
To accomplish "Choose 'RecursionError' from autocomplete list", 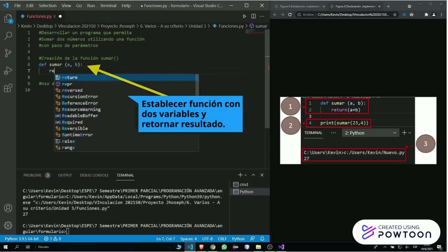I will [x=126, y=97].
